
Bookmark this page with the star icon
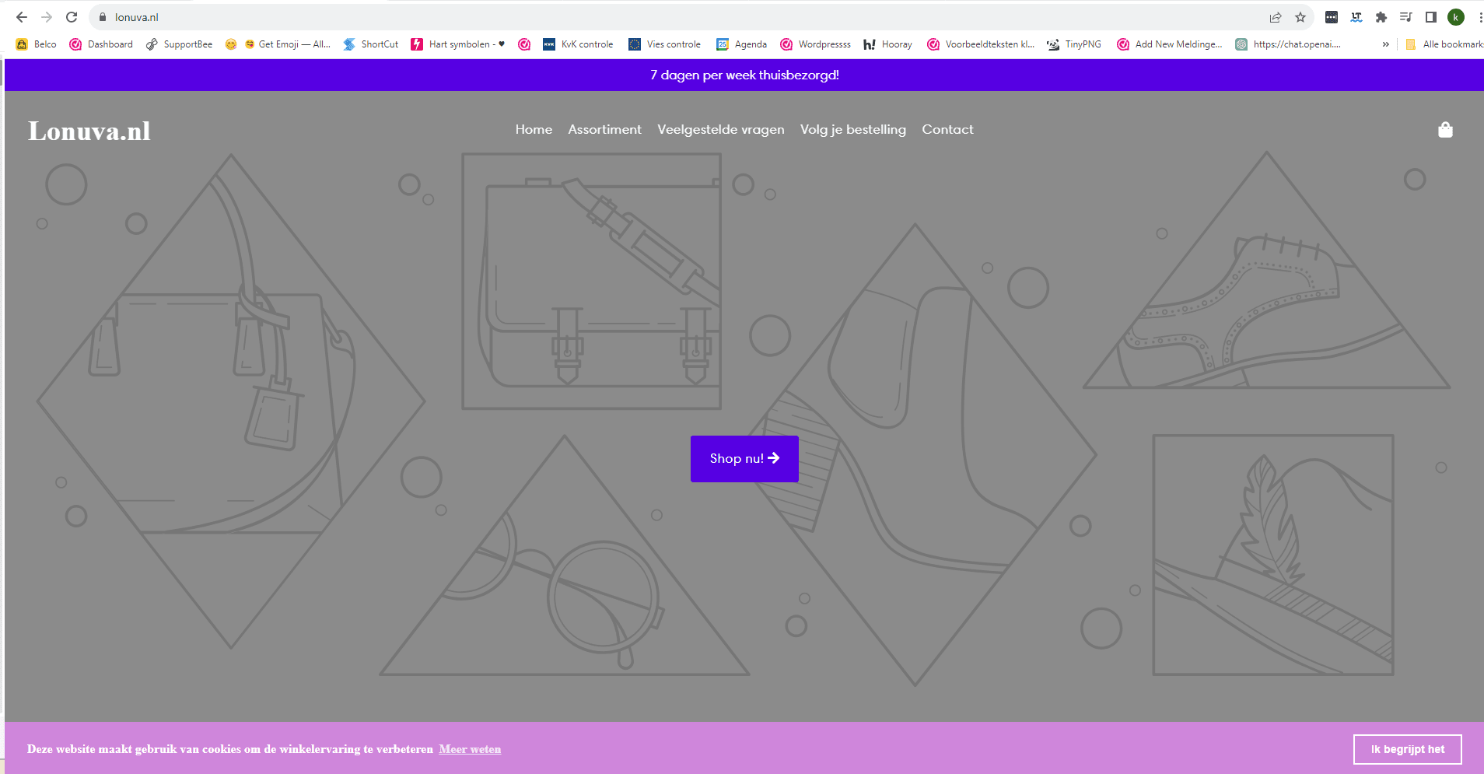pyautogui.click(x=1300, y=17)
